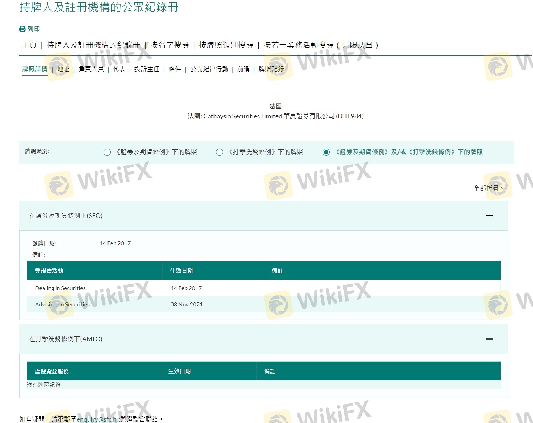Viewport: 533px width, 423px height.
Task: Click the enquiry@sfc.hk email link
Action: click(98, 419)
